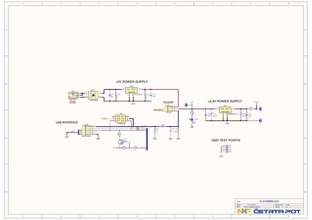Click the D101 IP4220CZ6 ESD protection block
This screenshot has height=220, width=312.
point(120,118)
